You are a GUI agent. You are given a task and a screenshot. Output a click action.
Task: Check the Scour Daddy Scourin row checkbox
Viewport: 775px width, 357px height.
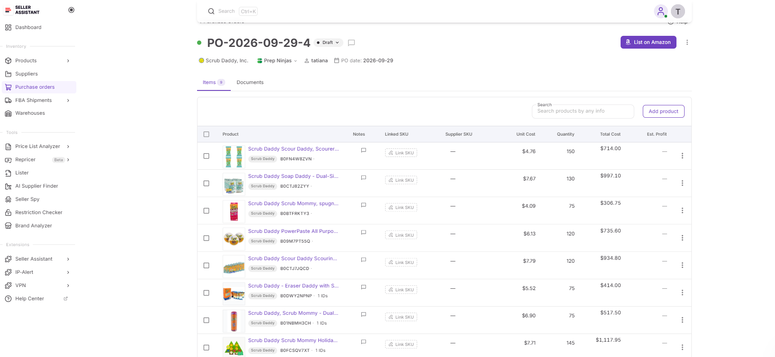pyautogui.click(x=206, y=265)
